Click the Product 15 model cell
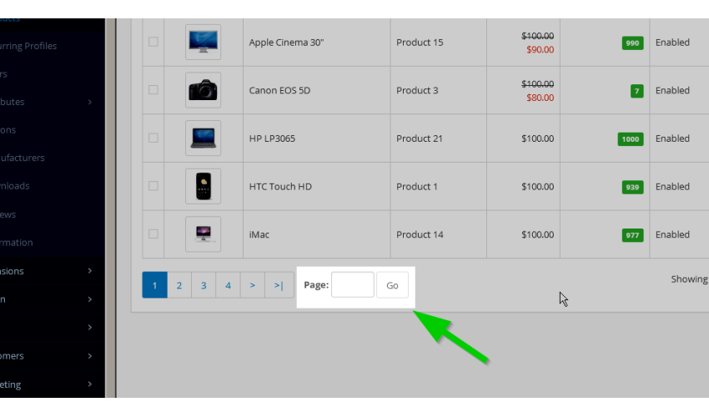The image size is (709, 417). pos(420,43)
